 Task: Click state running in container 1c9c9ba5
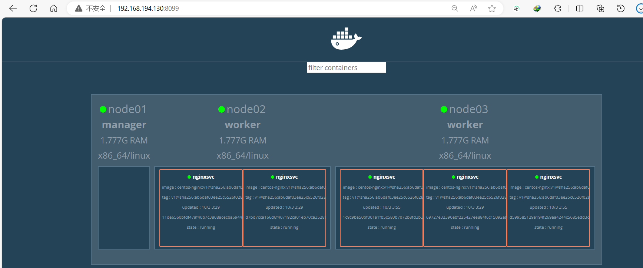pos(382,227)
